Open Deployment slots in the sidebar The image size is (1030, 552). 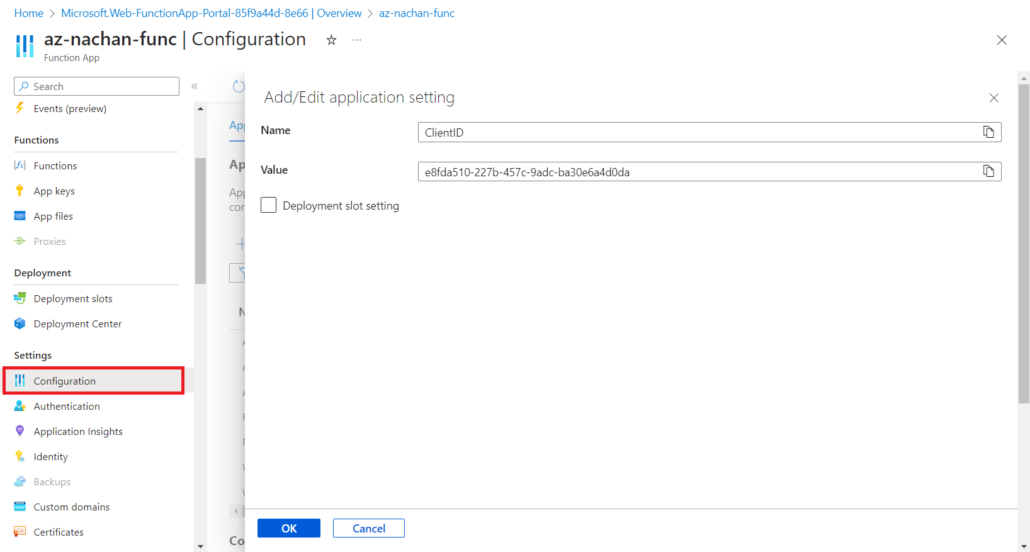tap(73, 299)
